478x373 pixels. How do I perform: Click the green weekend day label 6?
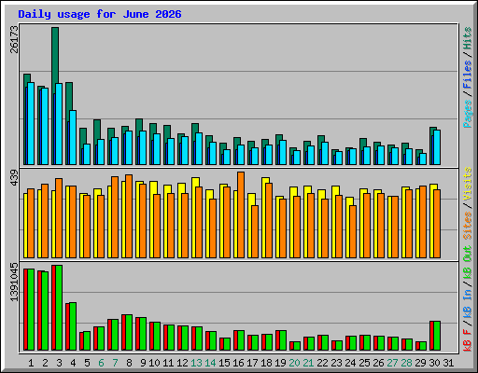point(101,363)
